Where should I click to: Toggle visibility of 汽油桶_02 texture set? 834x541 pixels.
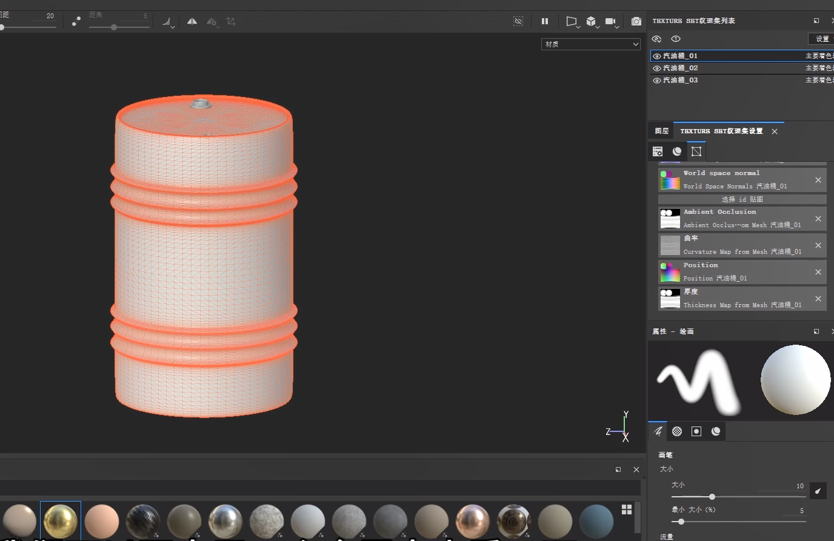pos(656,68)
